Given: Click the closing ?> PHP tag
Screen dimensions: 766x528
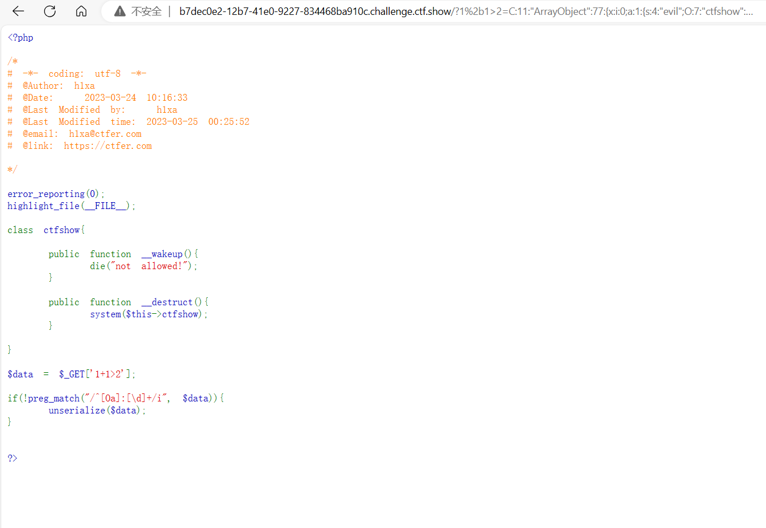Looking at the screenshot, I should pos(11,458).
